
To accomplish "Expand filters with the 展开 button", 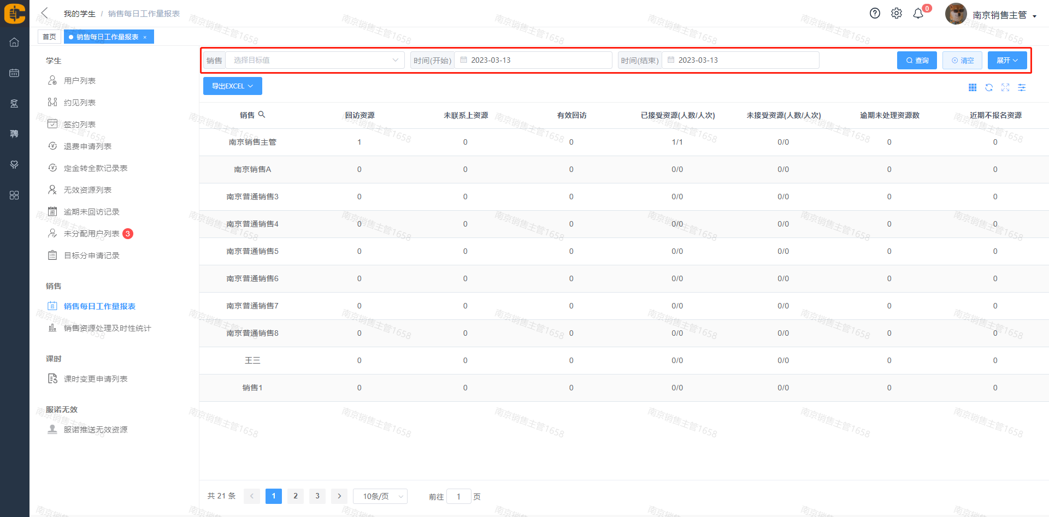I will (1007, 60).
